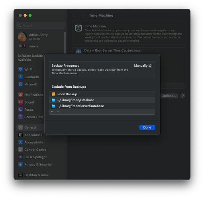The width and height of the screenshot is (204, 198).
Task: Click the yellow minimize window button
Action: click(x=25, y=15)
